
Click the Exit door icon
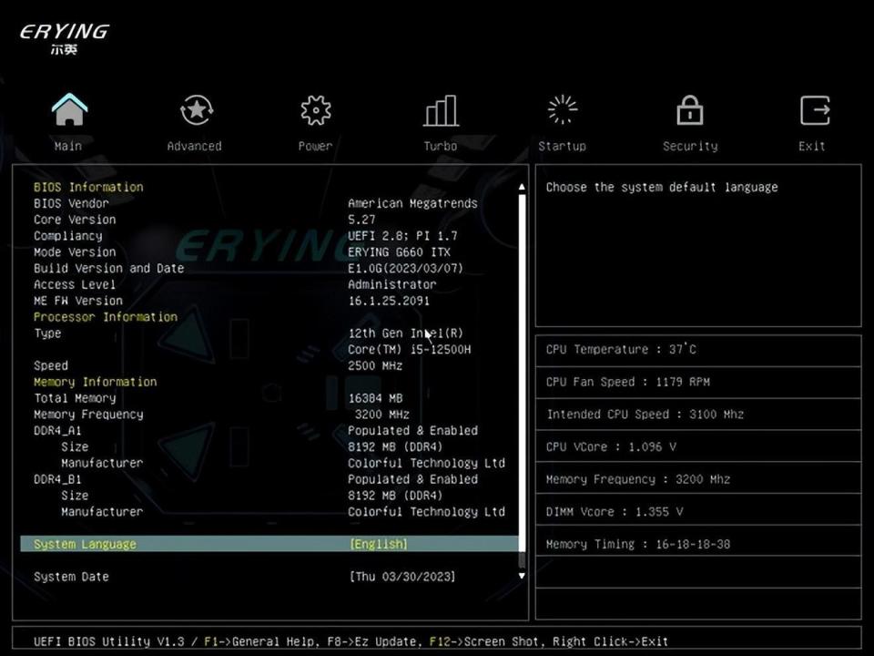pos(815,110)
